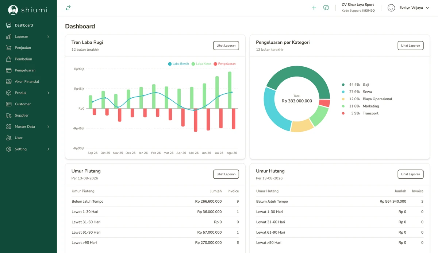Click the Rp 266.600.000 piutang amount
This screenshot has height=253, width=438.
[x=208, y=201]
